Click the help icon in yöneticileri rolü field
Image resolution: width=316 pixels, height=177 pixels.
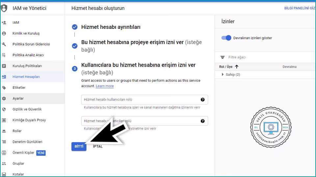tap(202, 121)
